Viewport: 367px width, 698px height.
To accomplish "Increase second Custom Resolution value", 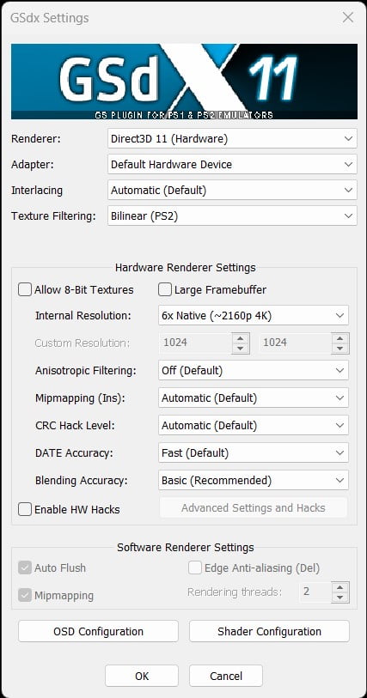I will (x=340, y=338).
